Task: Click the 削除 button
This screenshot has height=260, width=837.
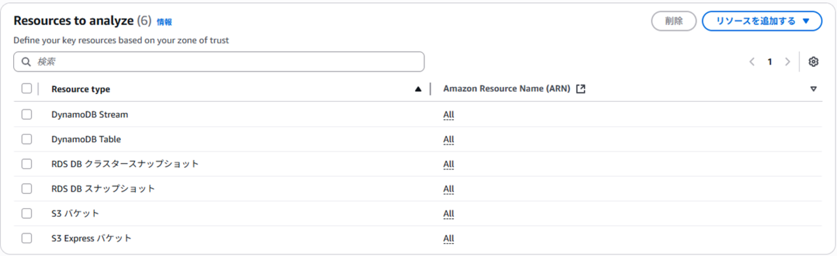Action: click(674, 21)
